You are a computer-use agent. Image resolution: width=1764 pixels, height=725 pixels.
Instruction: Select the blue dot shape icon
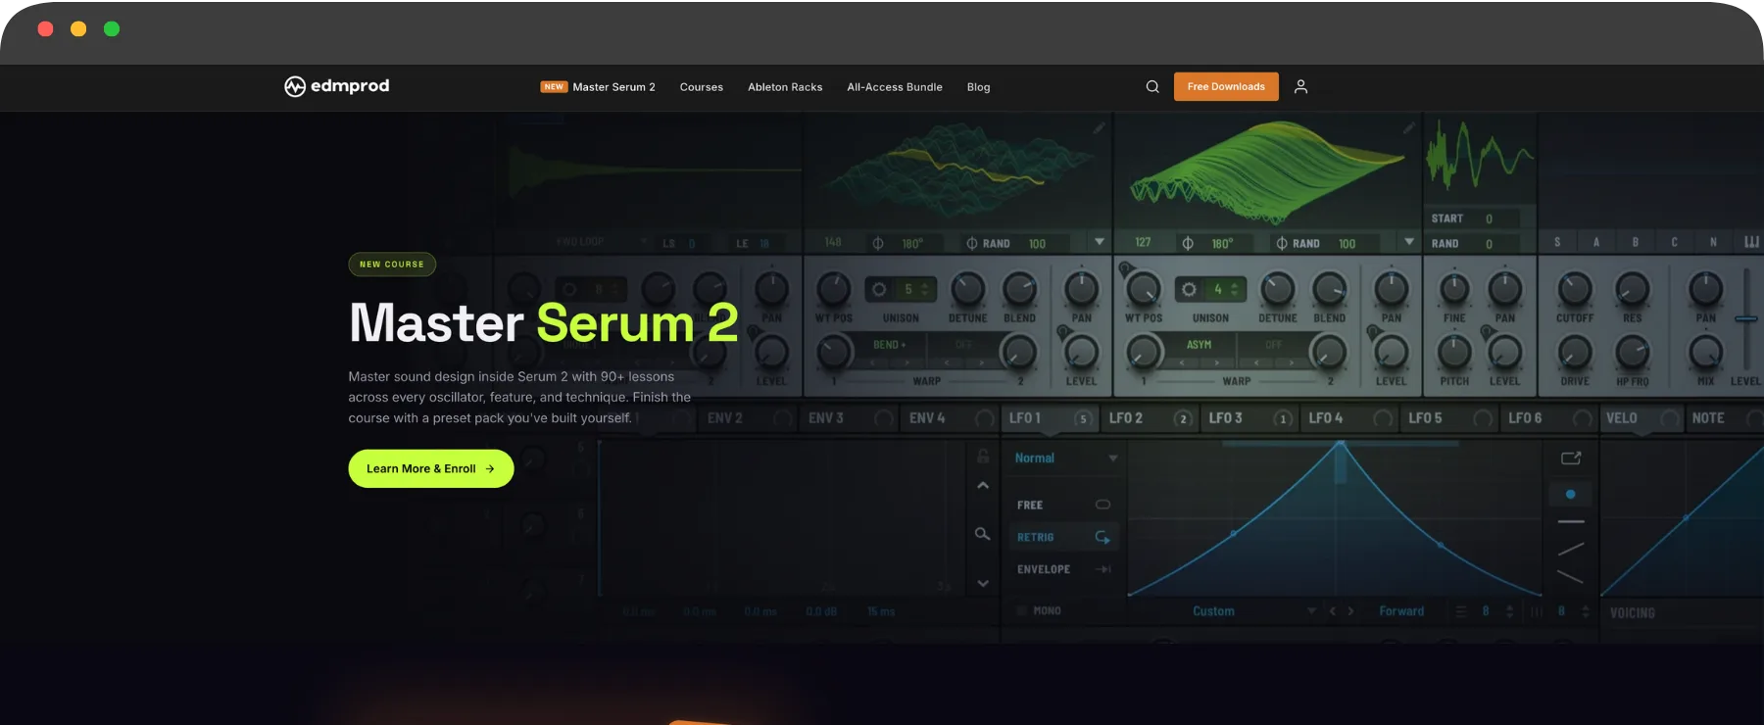1571,494
